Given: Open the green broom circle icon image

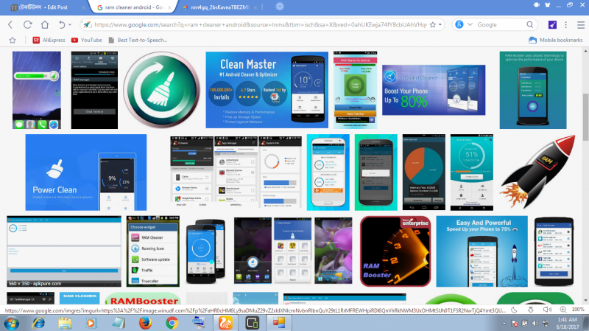Looking at the screenshot, I should click(161, 90).
